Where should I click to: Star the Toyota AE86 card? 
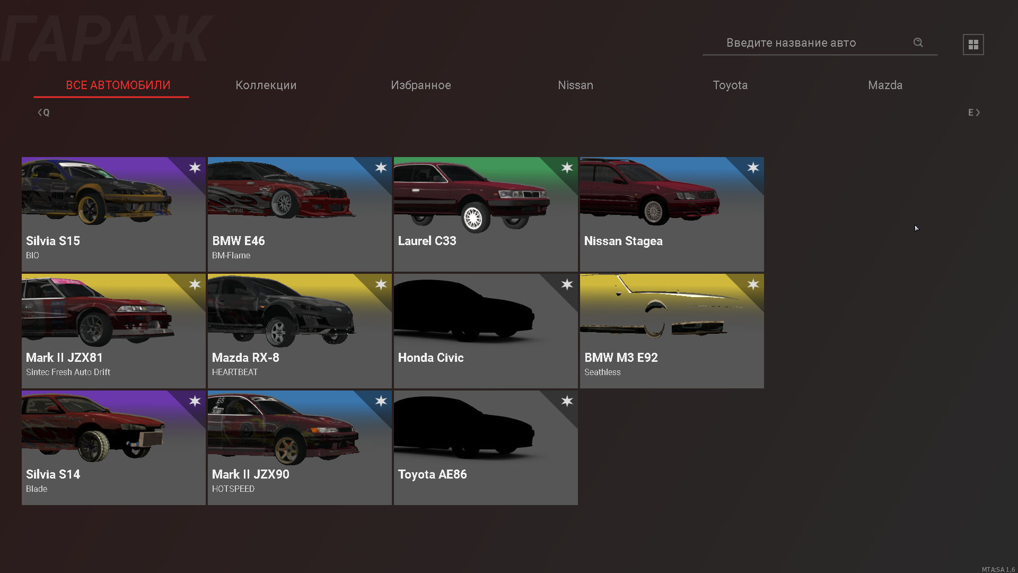click(567, 401)
